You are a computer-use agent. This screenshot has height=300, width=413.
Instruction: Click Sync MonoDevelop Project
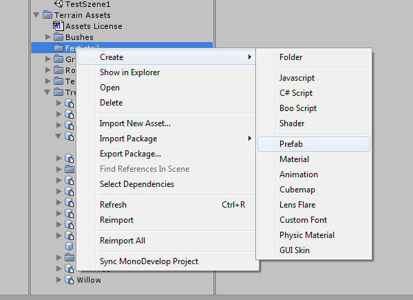click(x=149, y=261)
